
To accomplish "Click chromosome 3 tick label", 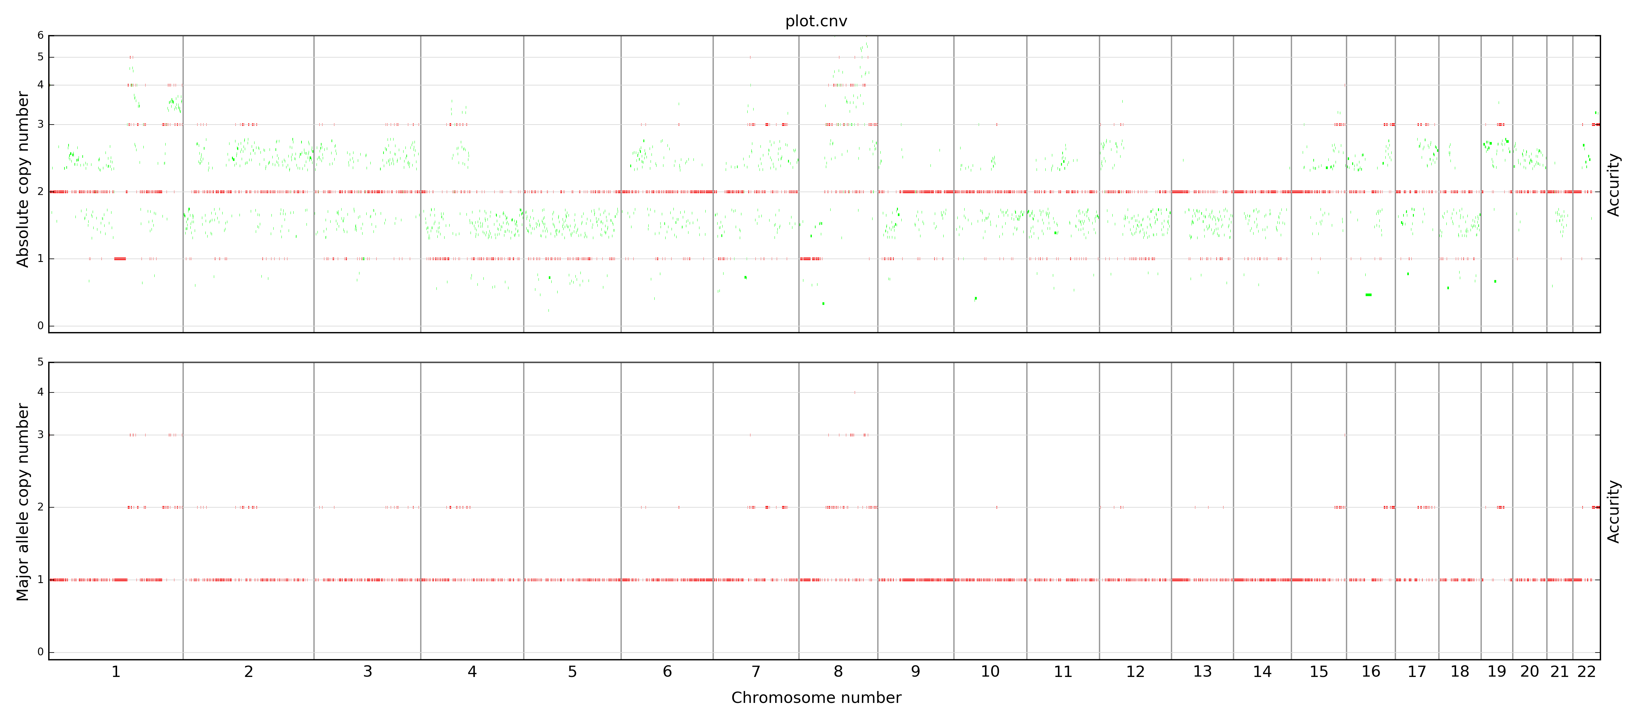I will point(368,672).
